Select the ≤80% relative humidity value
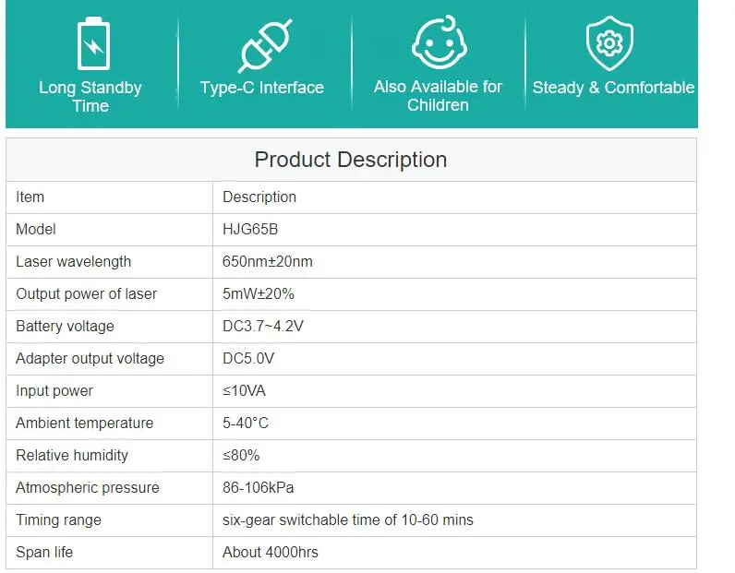This screenshot has height=573, width=735. pyautogui.click(x=241, y=455)
